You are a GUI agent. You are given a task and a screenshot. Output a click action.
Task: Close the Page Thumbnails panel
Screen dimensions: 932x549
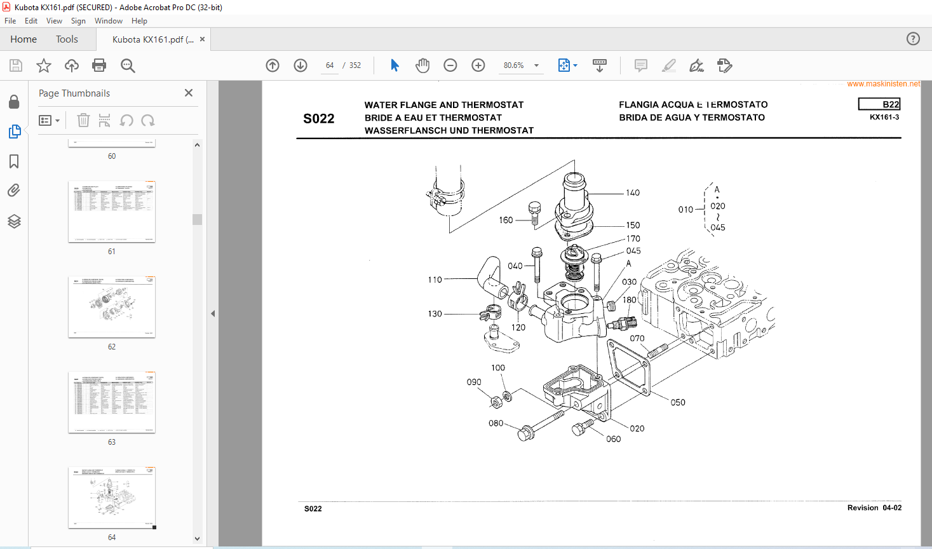point(189,93)
